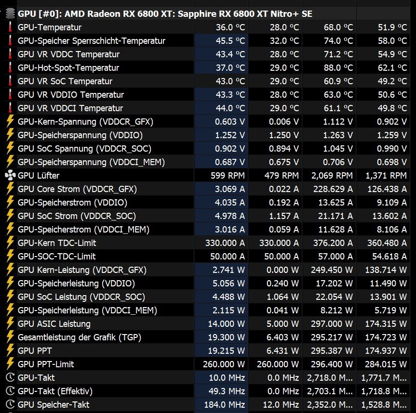Click thermometer icon beside GPU VR VDDIO Temperatur
This screenshot has height=413, width=416.
[x=10, y=94]
